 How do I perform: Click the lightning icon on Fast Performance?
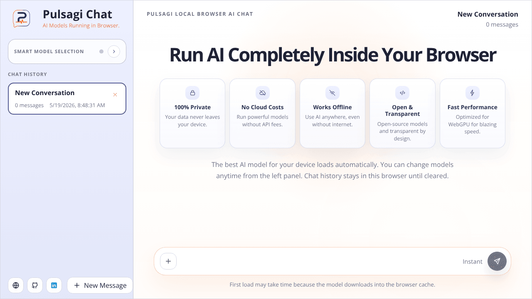[x=472, y=93]
